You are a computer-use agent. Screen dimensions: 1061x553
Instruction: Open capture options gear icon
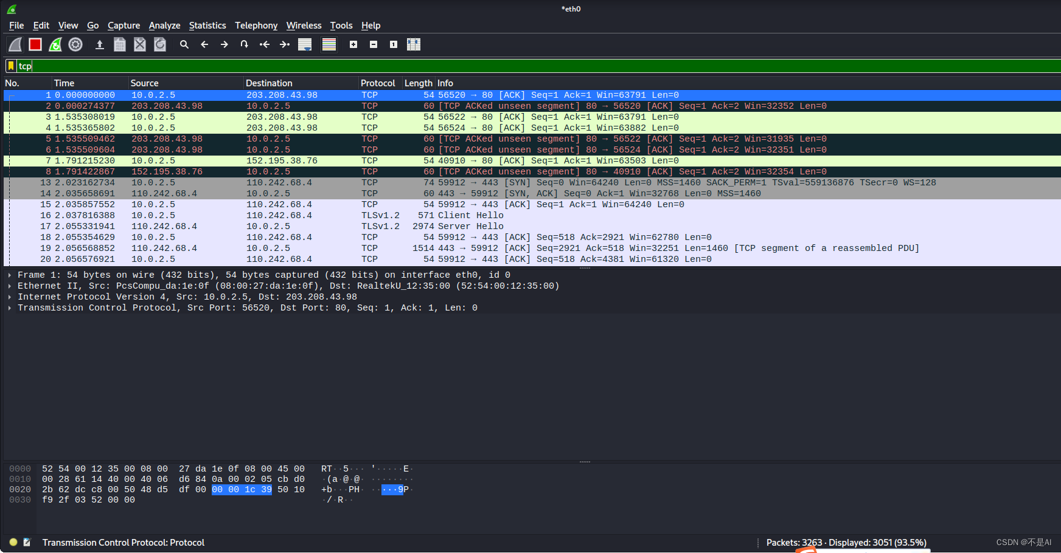pyautogui.click(x=75, y=44)
